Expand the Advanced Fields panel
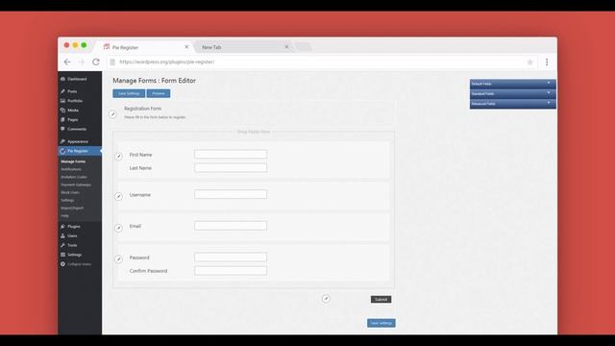615x346 pixels. pyautogui.click(x=513, y=104)
